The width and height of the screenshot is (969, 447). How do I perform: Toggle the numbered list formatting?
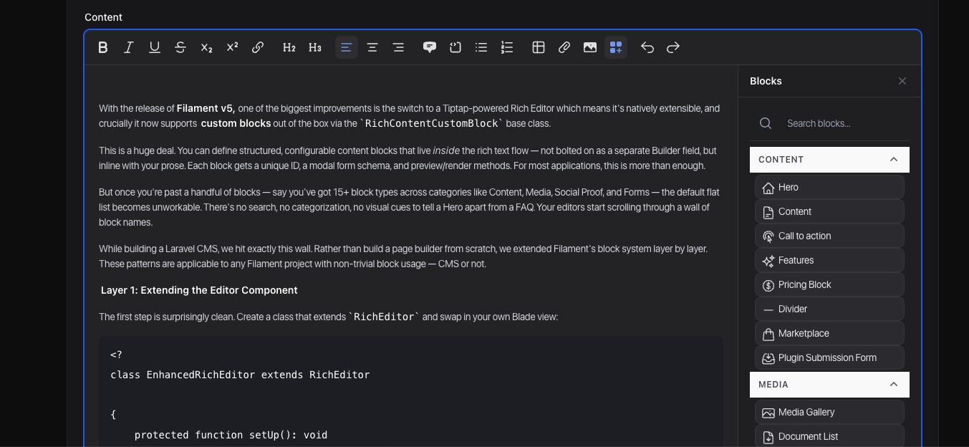point(507,47)
